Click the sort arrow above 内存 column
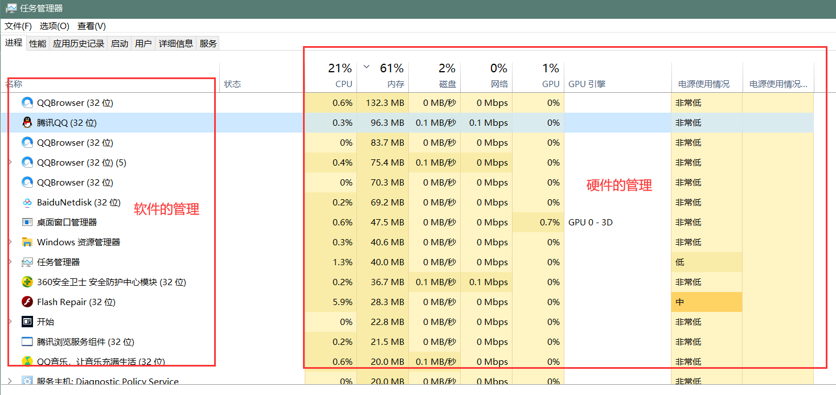Viewport: 836px width, 395px height. [367, 67]
